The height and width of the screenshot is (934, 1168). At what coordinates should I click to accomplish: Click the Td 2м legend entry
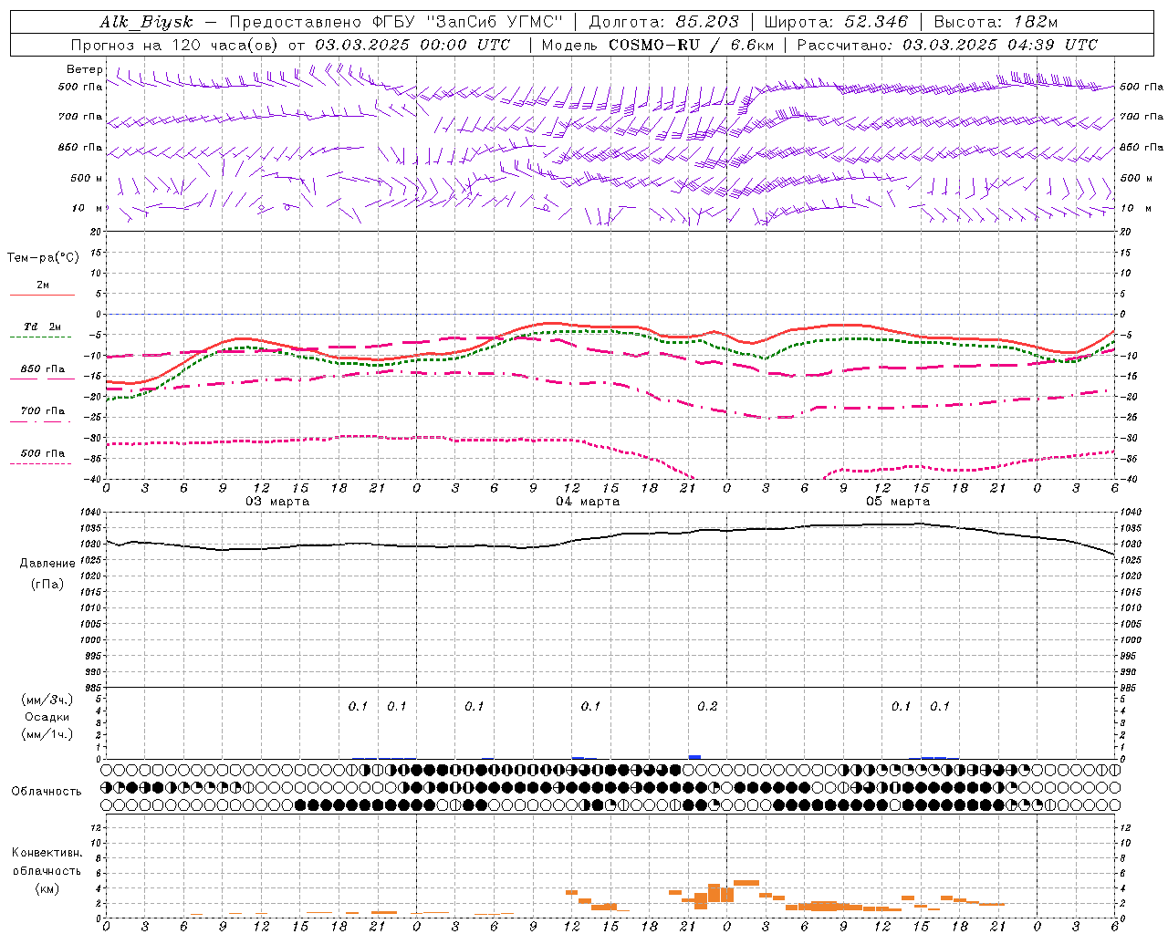pos(42,327)
